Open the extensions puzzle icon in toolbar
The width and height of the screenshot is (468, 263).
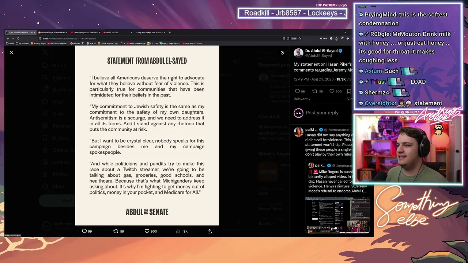[336, 38]
